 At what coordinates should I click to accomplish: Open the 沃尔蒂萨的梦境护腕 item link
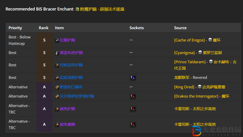click(x=77, y=96)
